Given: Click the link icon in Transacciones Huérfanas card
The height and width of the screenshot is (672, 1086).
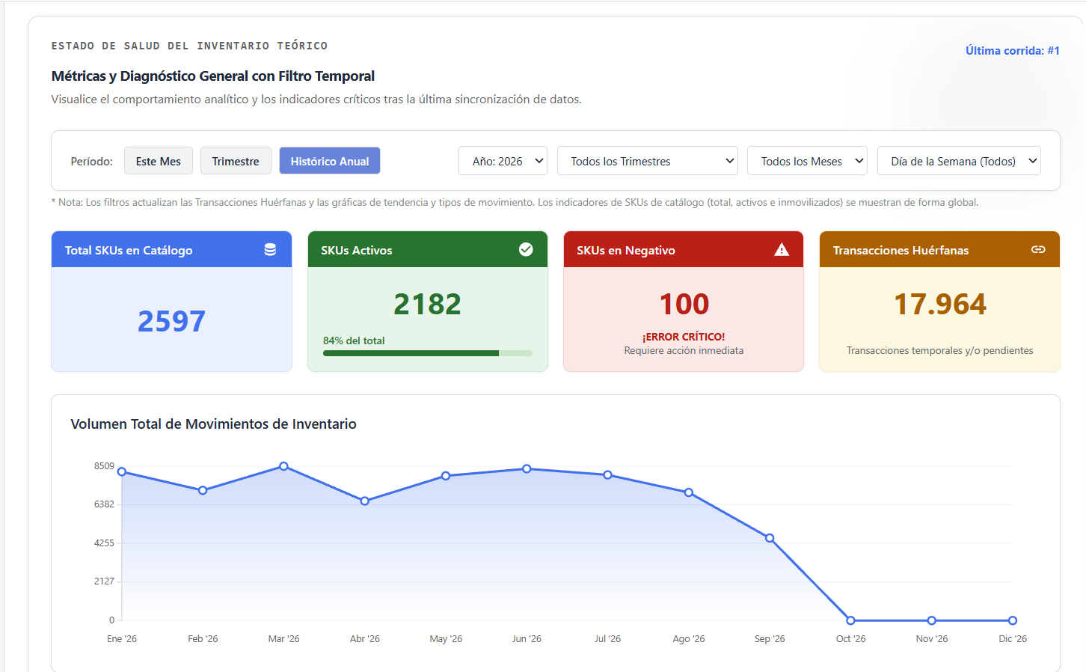Looking at the screenshot, I should [x=1038, y=249].
